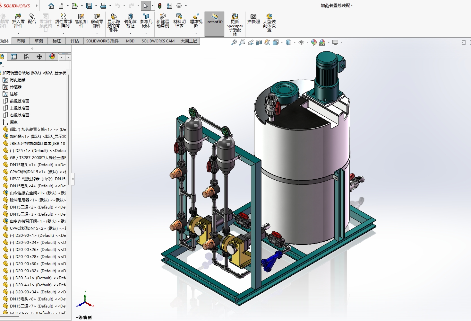Open 装配体特征 assembly features tool
The image size is (471, 321).
pos(130,21)
